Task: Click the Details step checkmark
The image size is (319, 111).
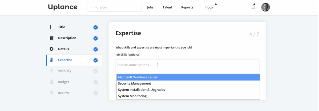Action: [95, 49]
